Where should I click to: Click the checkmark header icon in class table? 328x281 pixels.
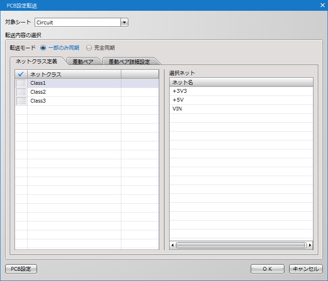pyautogui.click(x=21, y=74)
